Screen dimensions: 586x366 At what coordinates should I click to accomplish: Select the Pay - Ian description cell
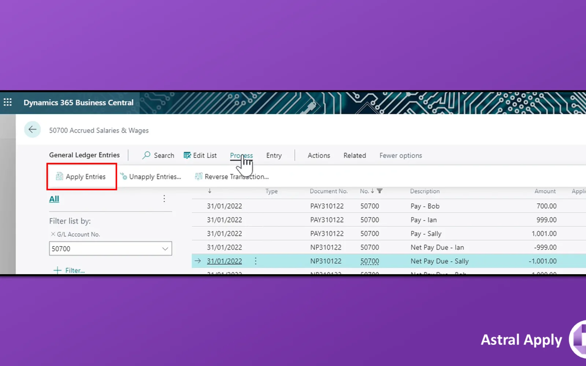(x=423, y=220)
